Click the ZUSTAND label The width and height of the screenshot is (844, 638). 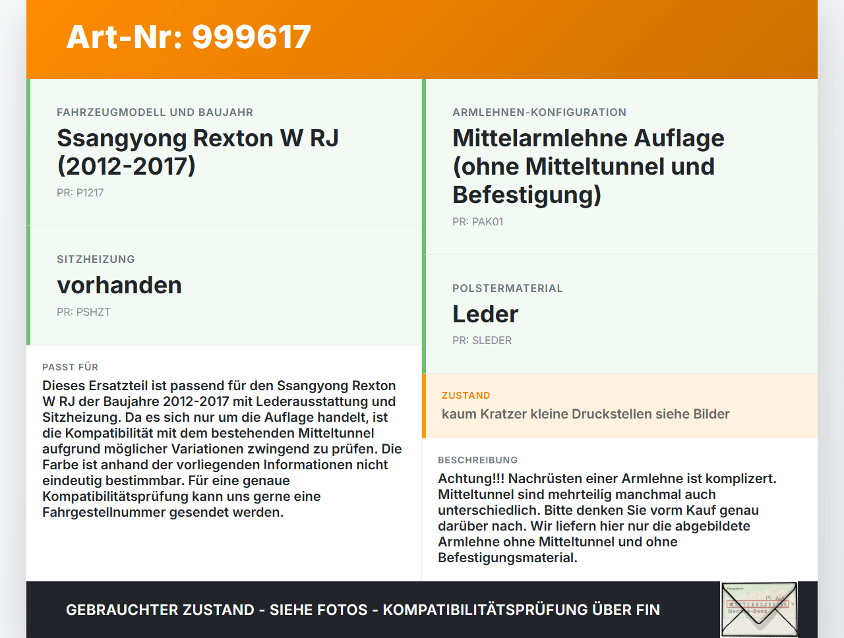coord(466,395)
